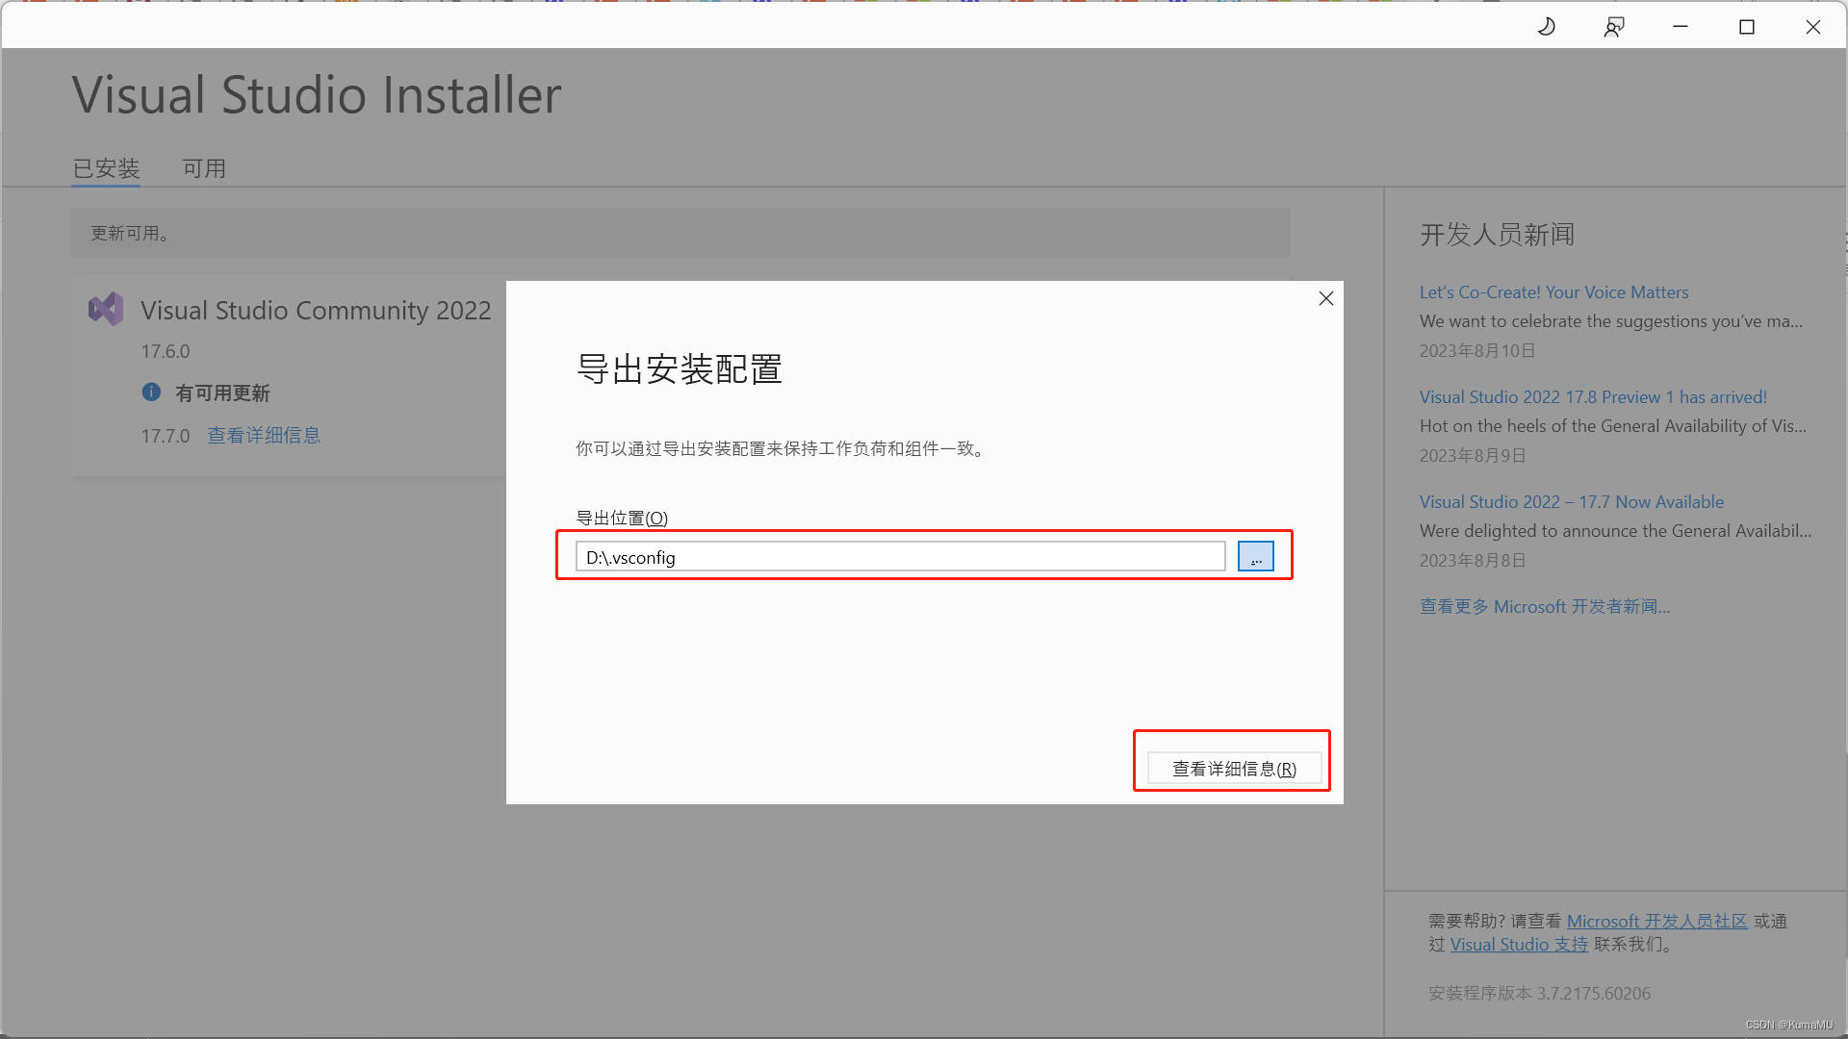This screenshot has height=1039, width=1848.
Task: Close the Visual Studio Installer window
Action: [1813, 27]
